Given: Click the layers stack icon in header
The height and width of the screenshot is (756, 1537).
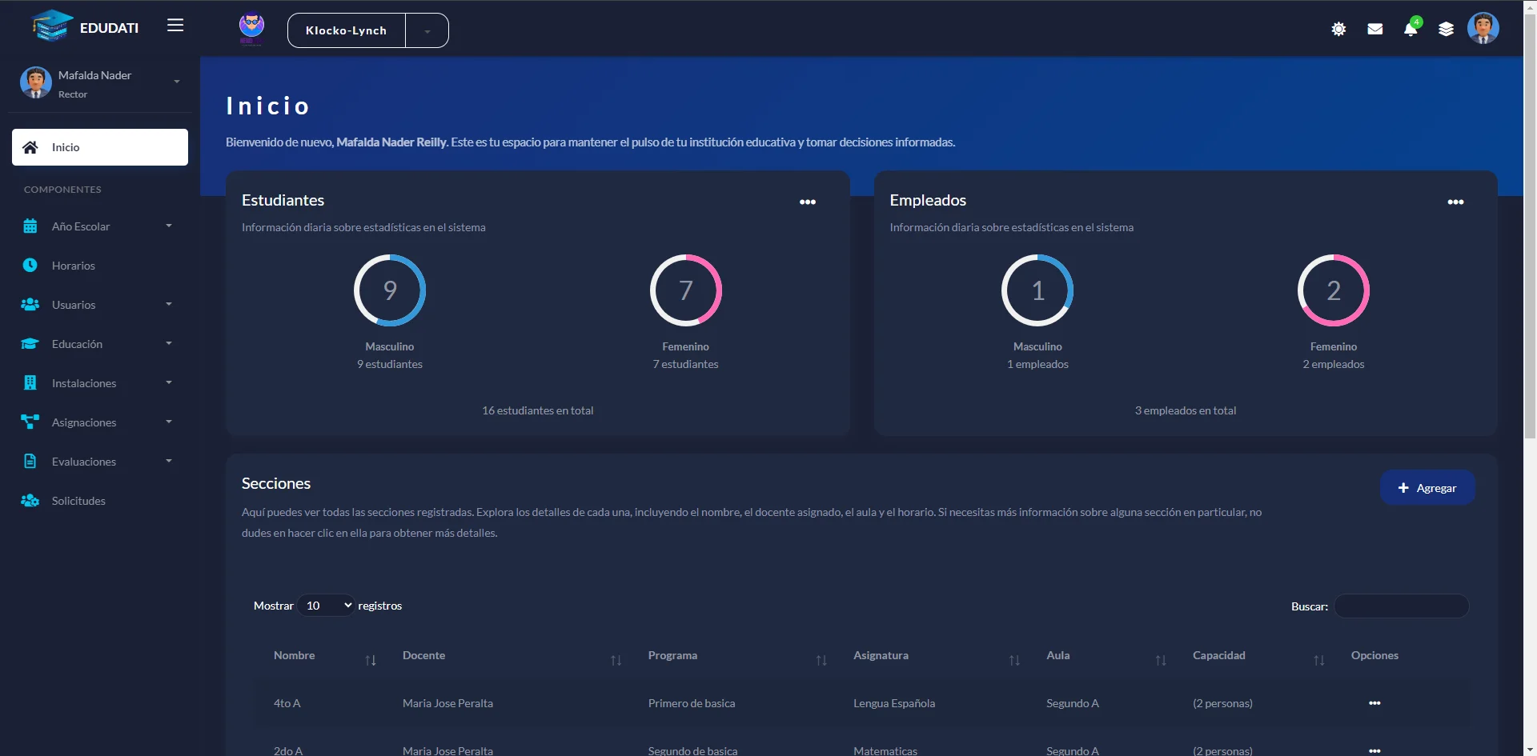Looking at the screenshot, I should pyautogui.click(x=1446, y=30).
